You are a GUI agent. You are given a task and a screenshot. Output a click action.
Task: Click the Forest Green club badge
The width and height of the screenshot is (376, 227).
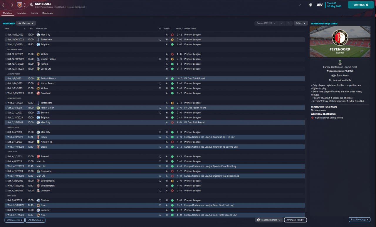pyautogui.click(x=38, y=108)
